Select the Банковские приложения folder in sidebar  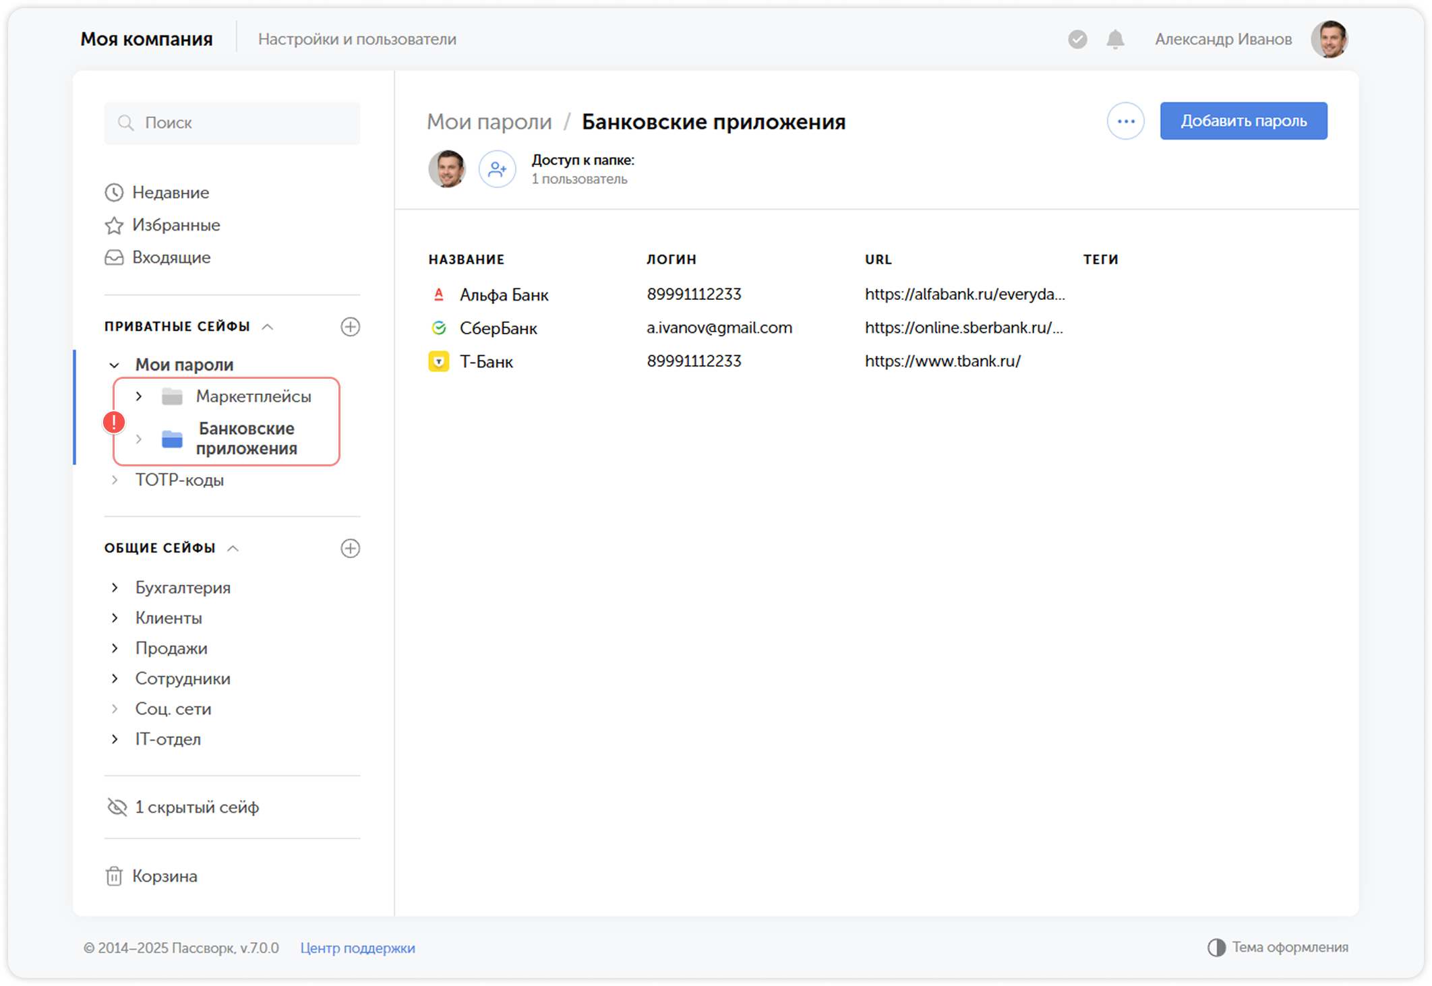click(246, 439)
